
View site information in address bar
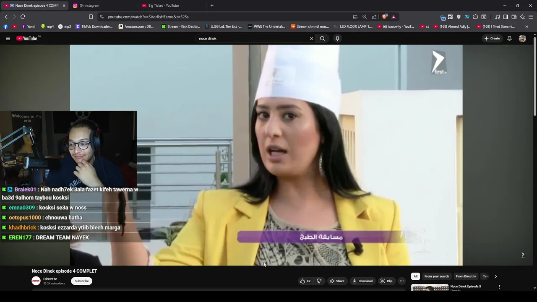click(x=102, y=17)
